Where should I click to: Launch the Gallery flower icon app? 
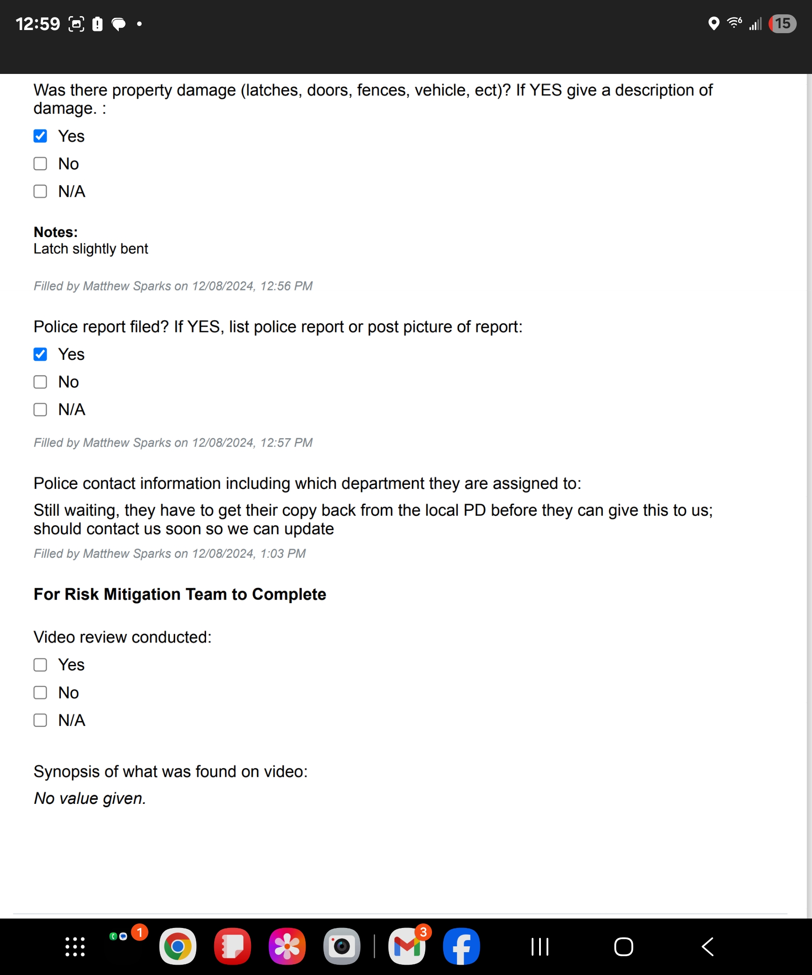[x=287, y=946]
